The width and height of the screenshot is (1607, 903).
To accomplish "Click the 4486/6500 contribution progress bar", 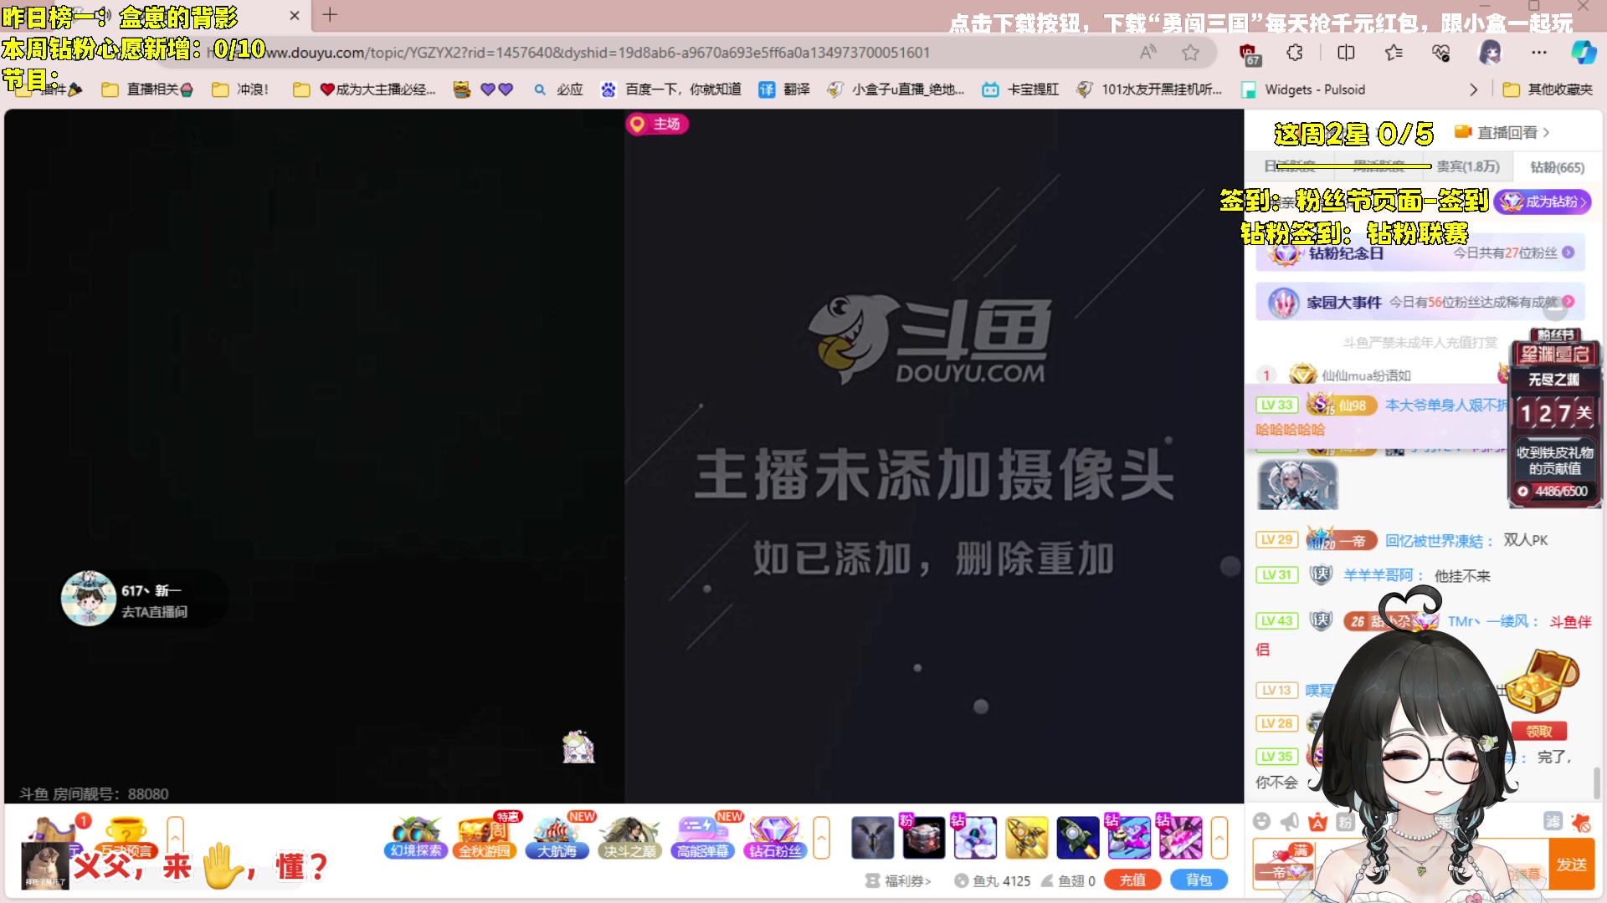I will (x=1554, y=492).
